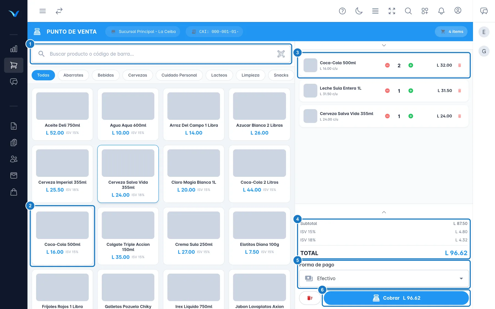Add Aceite Deli 750ml to cart
495x309 pixels.
click(62, 114)
